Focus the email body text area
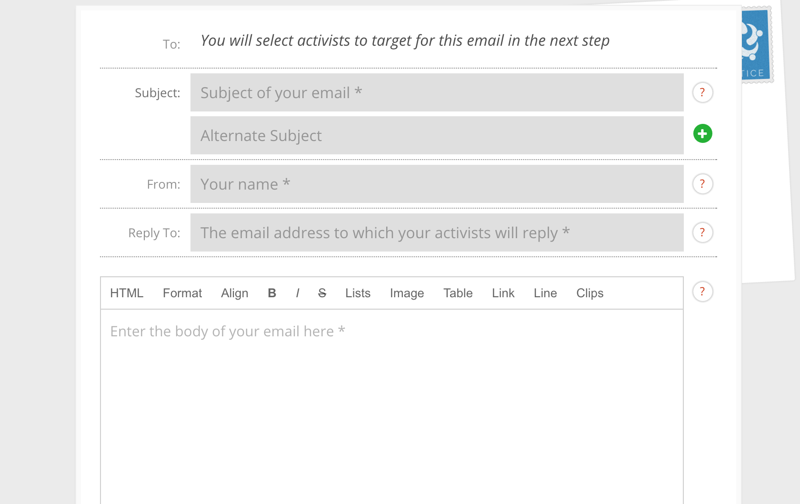 coord(391,406)
